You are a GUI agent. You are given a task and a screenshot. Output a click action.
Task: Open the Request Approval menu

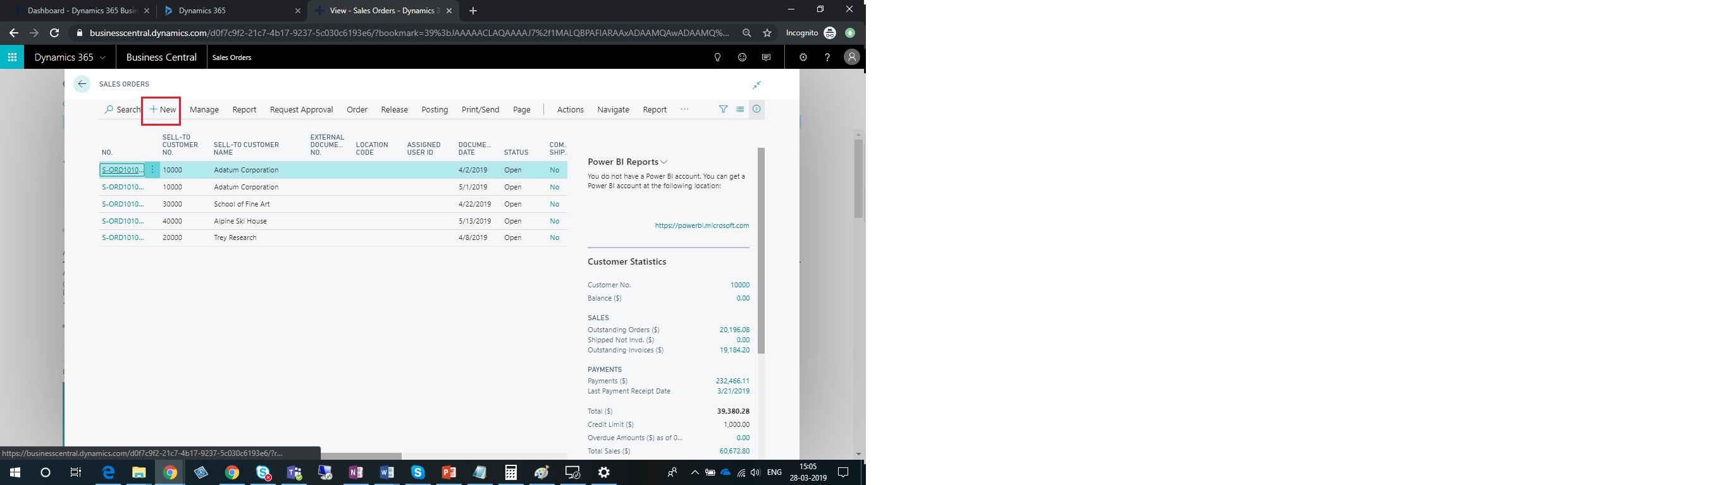coord(301,110)
